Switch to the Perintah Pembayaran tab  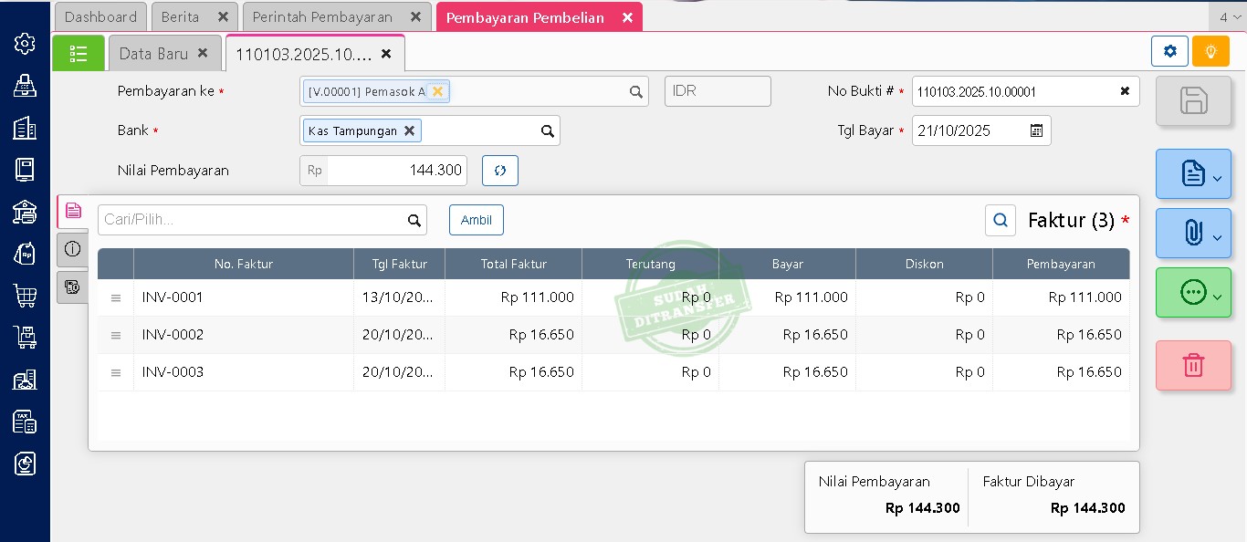(x=322, y=17)
